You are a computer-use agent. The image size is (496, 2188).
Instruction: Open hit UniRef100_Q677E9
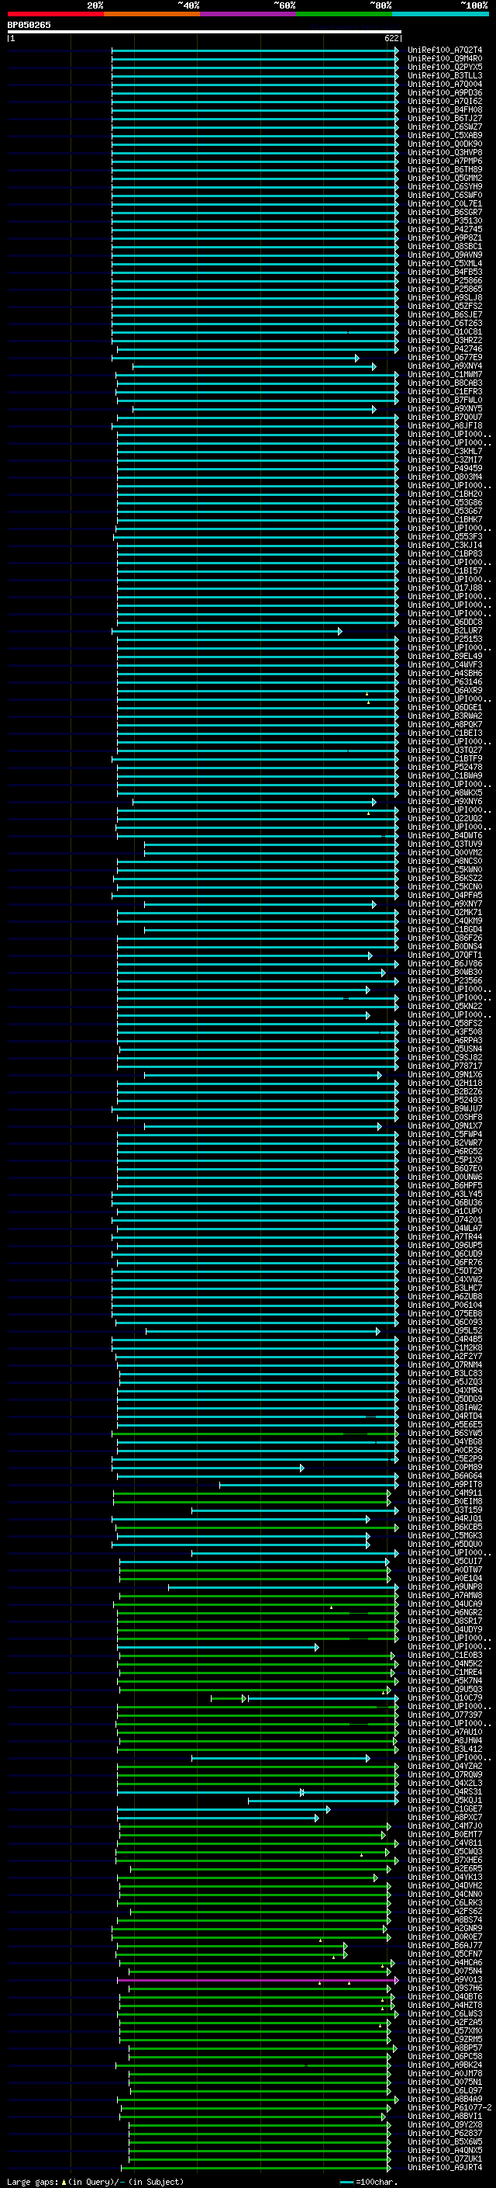445,358
